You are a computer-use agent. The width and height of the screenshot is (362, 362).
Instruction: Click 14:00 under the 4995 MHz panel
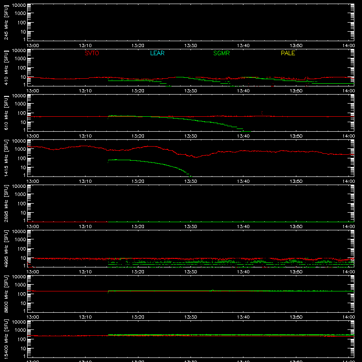pyautogui.click(x=348, y=272)
